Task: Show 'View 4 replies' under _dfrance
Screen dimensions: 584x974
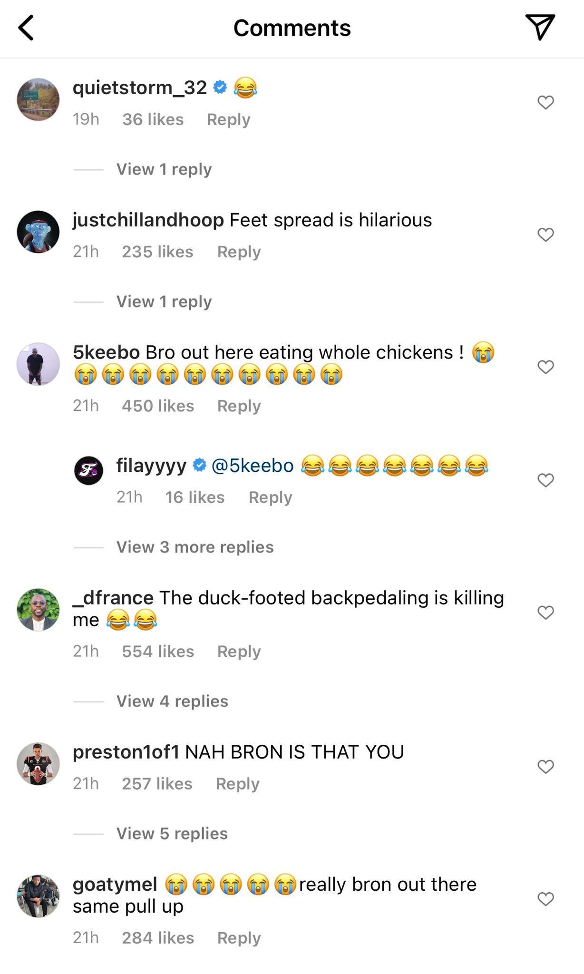Action: [172, 701]
